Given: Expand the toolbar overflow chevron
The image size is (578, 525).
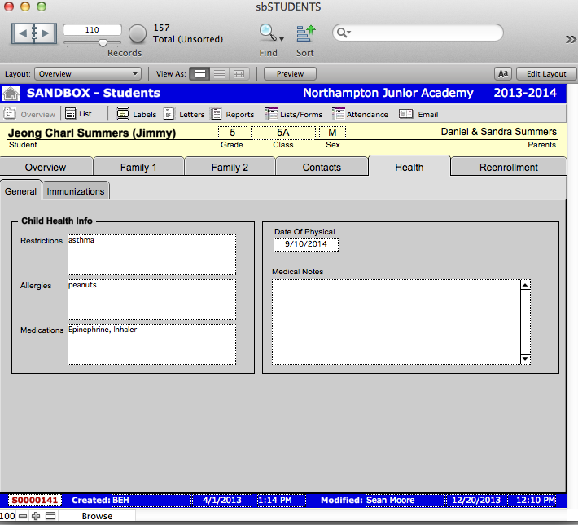Looking at the screenshot, I should tap(570, 38).
